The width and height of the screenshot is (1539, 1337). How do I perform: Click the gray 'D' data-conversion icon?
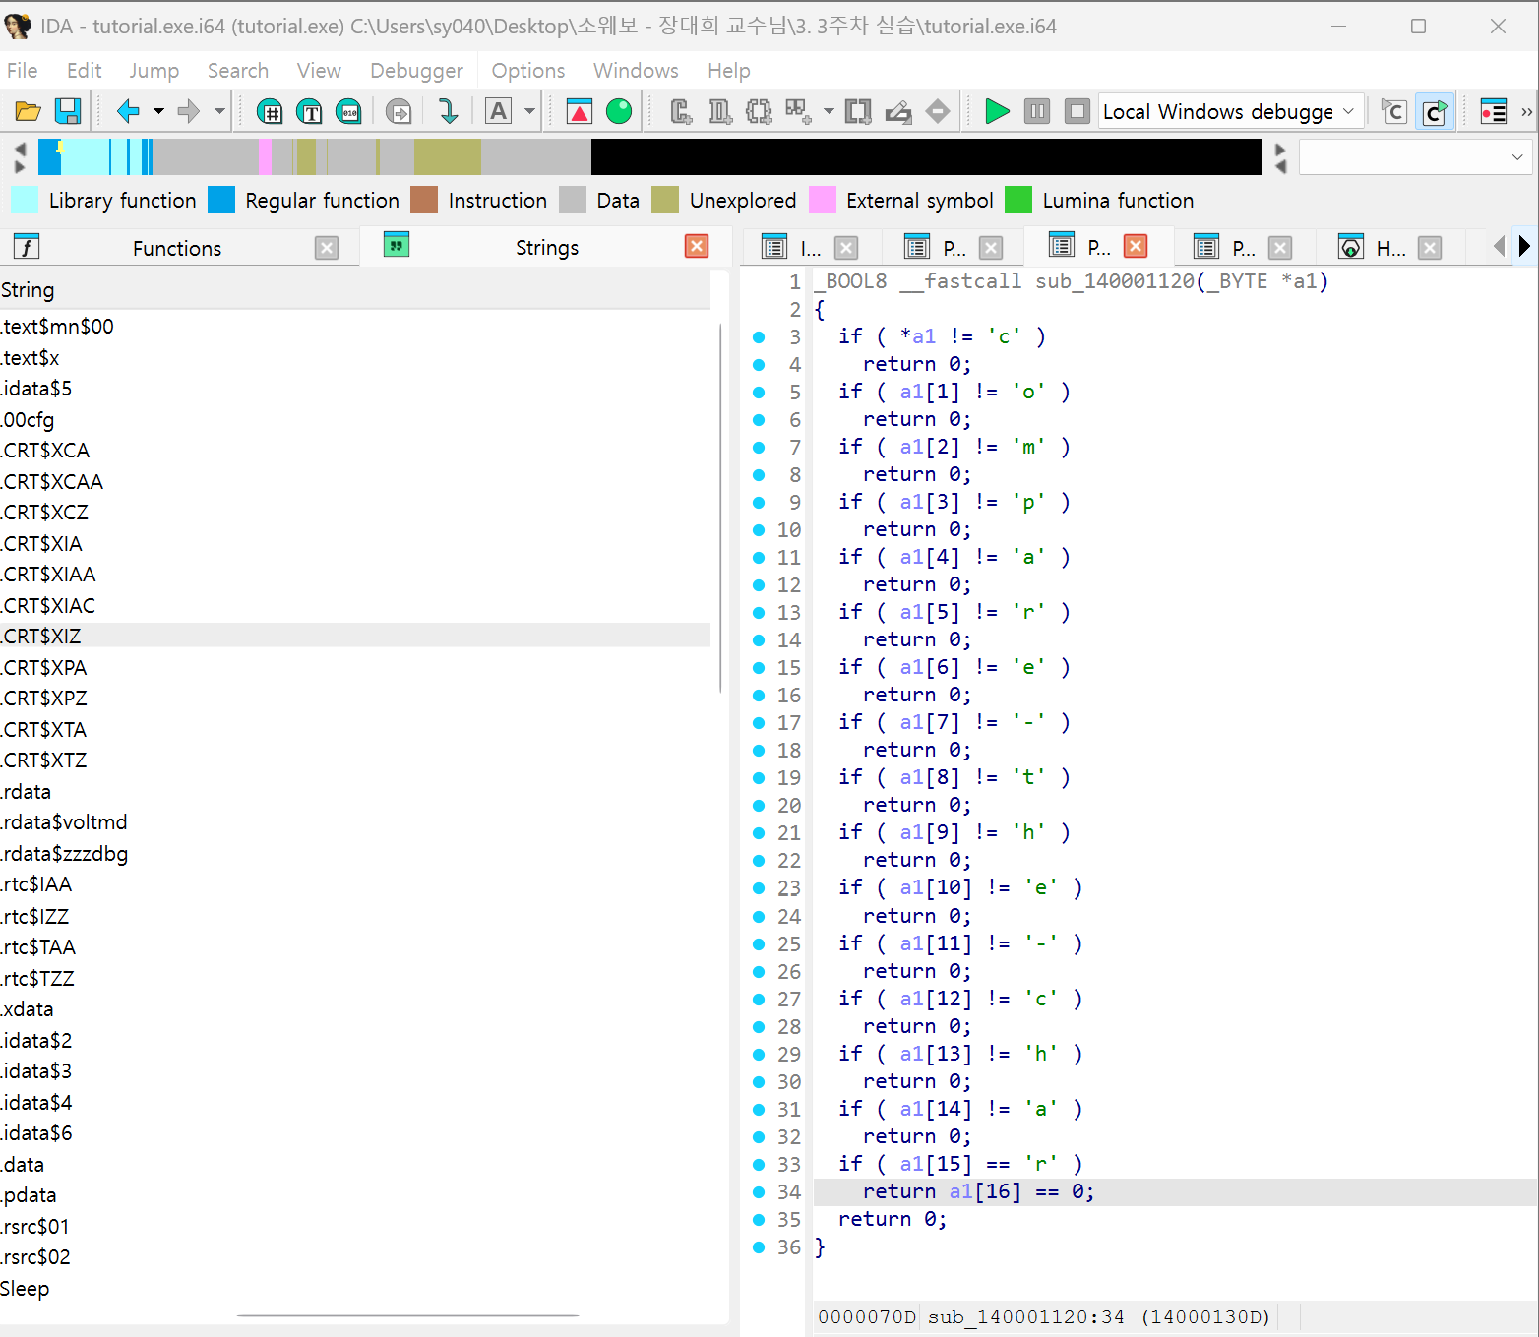[720, 111]
